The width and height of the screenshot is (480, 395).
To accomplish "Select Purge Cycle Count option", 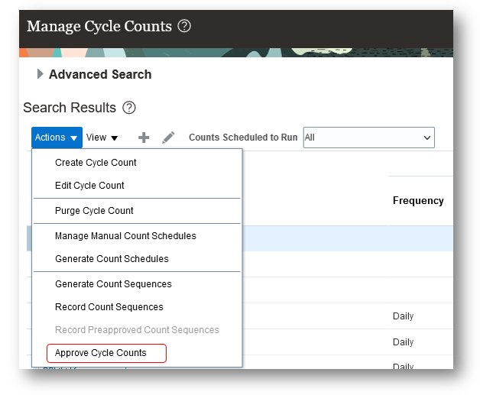I will (94, 211).
